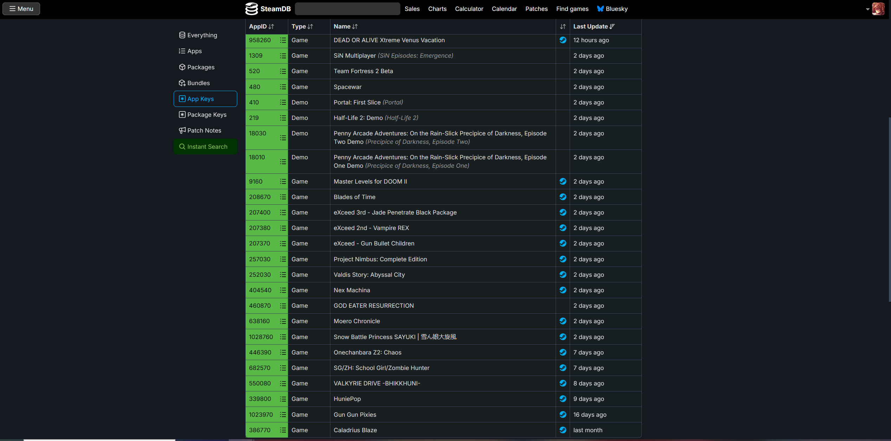Open Portal: First Slice app name
Screen dimensions: 891x441
tap(357, 102)
